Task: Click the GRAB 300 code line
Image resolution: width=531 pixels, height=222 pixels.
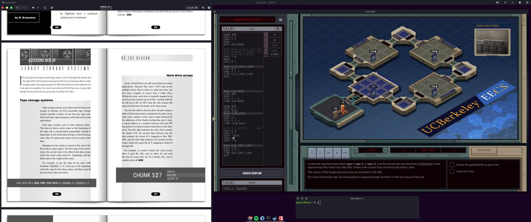Action: point(230,34)
